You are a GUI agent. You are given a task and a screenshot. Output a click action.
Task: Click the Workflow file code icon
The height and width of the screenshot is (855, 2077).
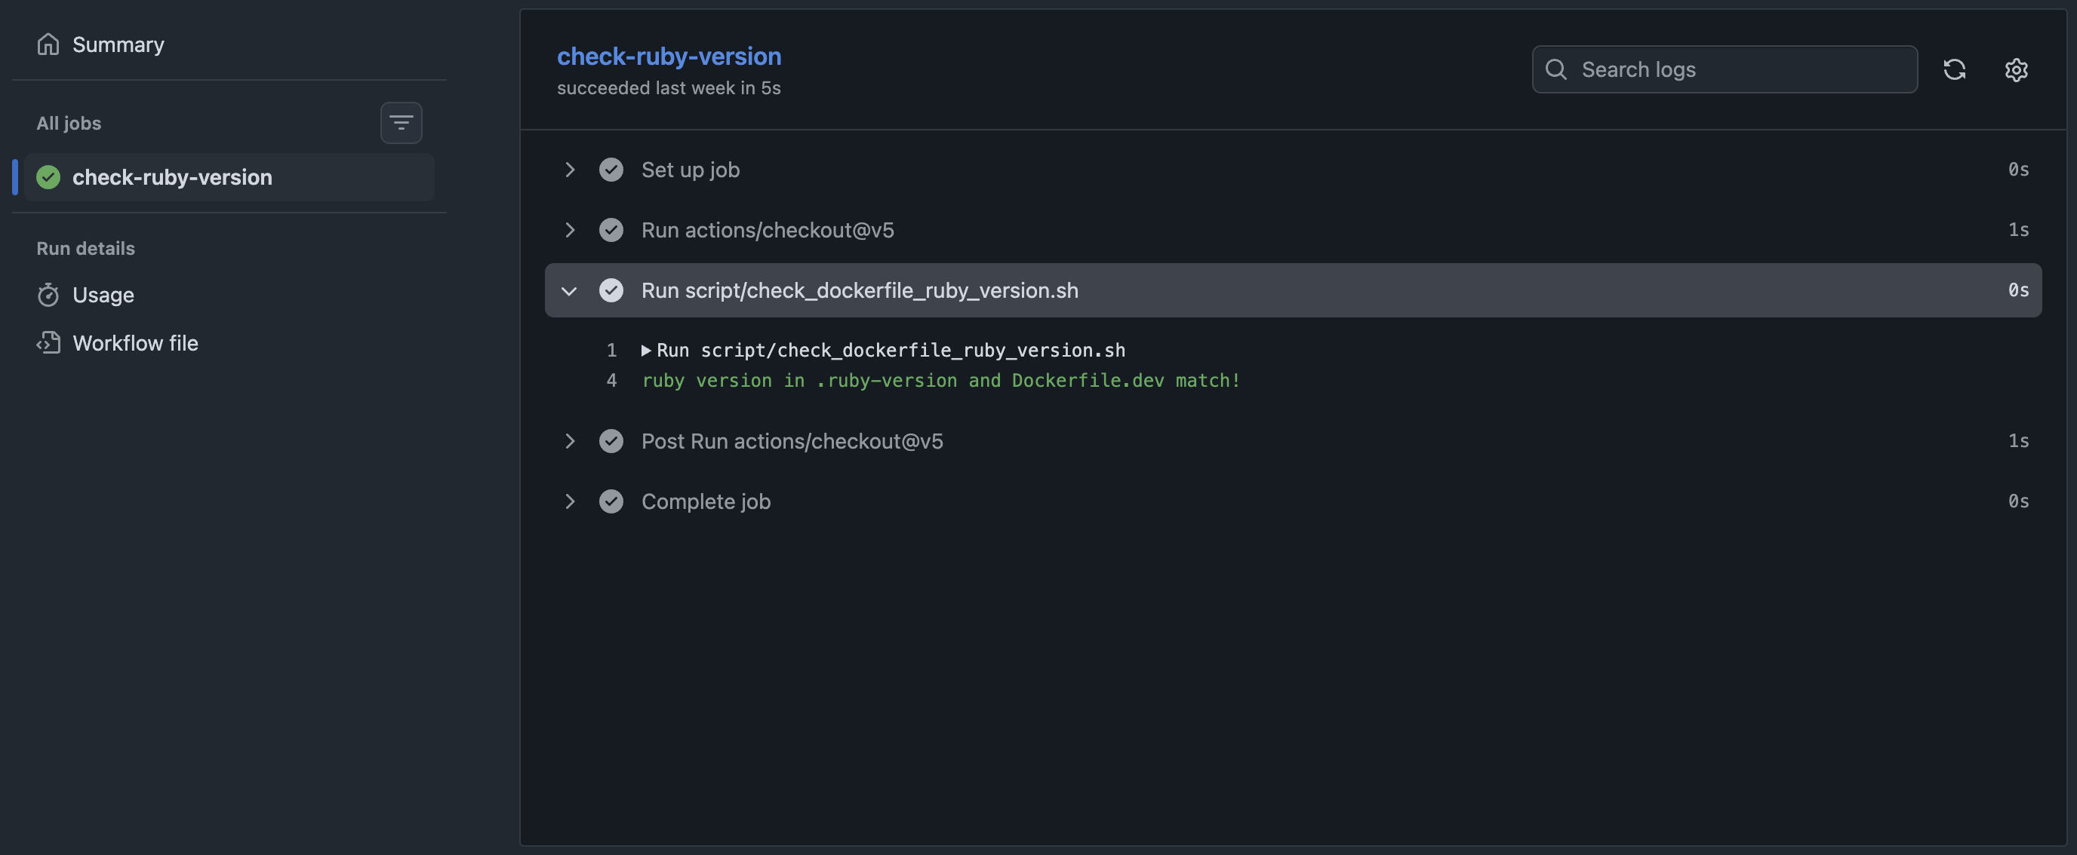click(x=48, y=343)
